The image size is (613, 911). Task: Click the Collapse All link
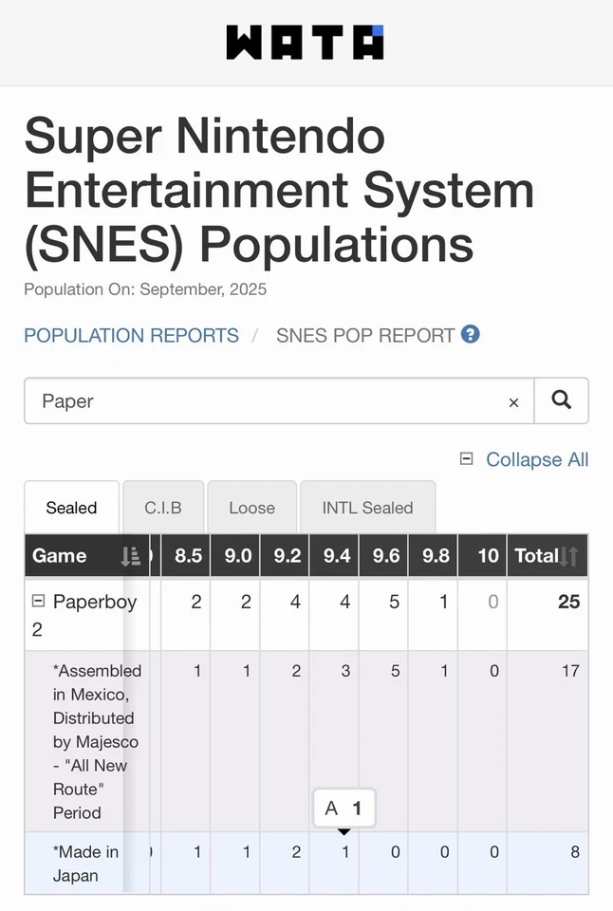pyautogui.click(x=537, y=459)
